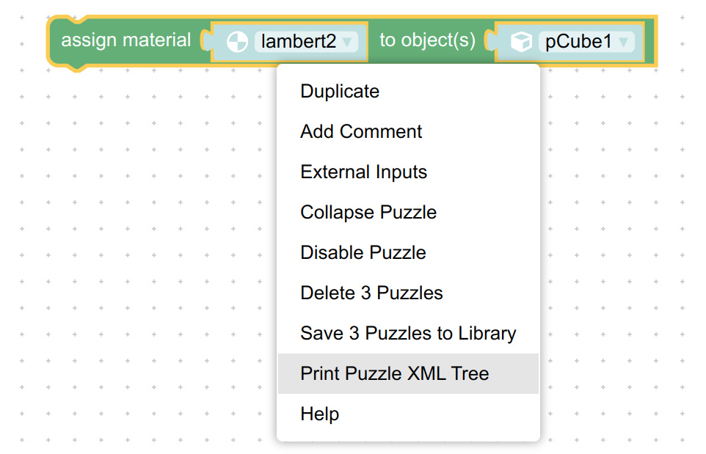Screen dimensions: 706x454
Task: Disable Puzzle from the context menu
Action: [363, 253]
